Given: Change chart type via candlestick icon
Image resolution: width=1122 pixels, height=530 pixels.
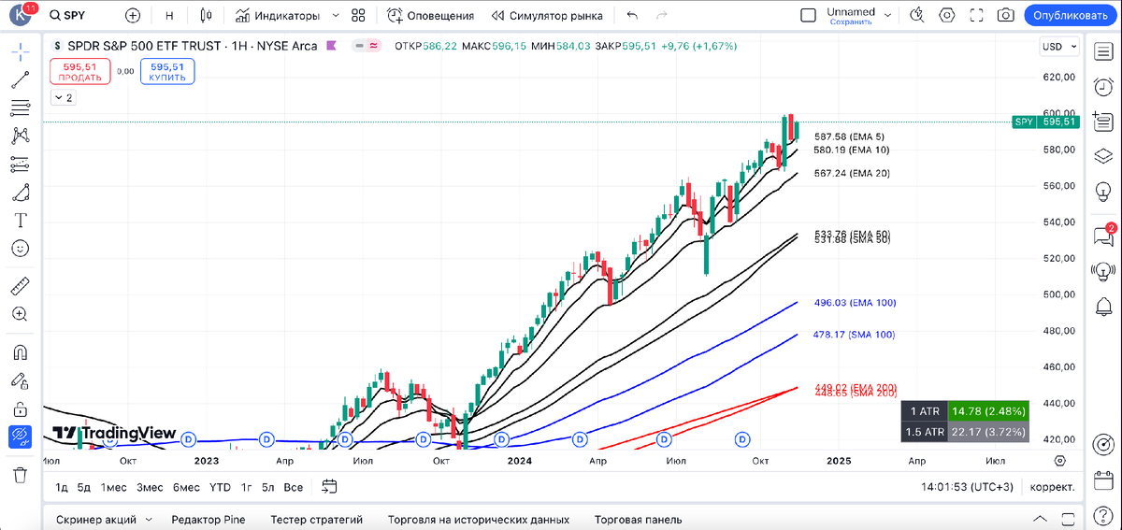Looking at the screenshot, I should coord(207,16).
